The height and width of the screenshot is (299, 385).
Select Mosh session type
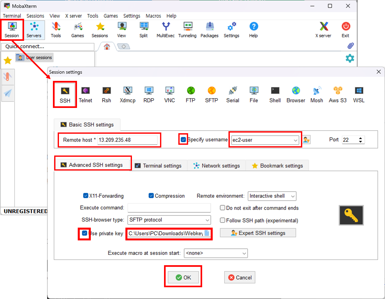coord(317,95)
